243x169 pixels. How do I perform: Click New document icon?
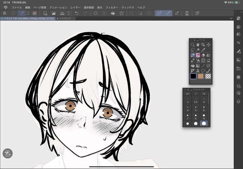point(45,13)
